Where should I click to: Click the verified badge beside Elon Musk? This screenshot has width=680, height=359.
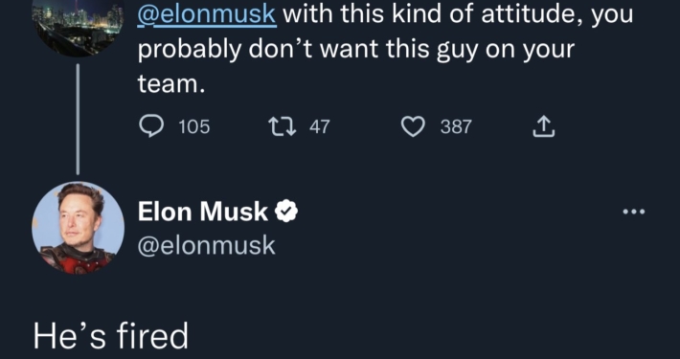(286, 212)
